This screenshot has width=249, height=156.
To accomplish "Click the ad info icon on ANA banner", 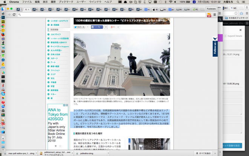I will pyautogui.click(x=64, y=105).
